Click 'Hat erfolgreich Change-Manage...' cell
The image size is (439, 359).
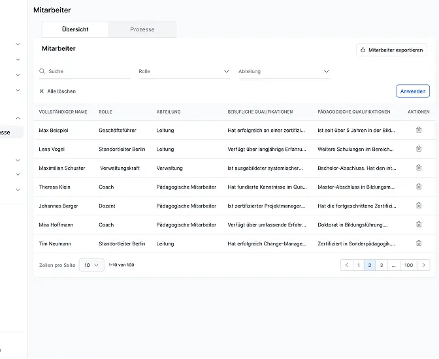(x=267, y=243)
